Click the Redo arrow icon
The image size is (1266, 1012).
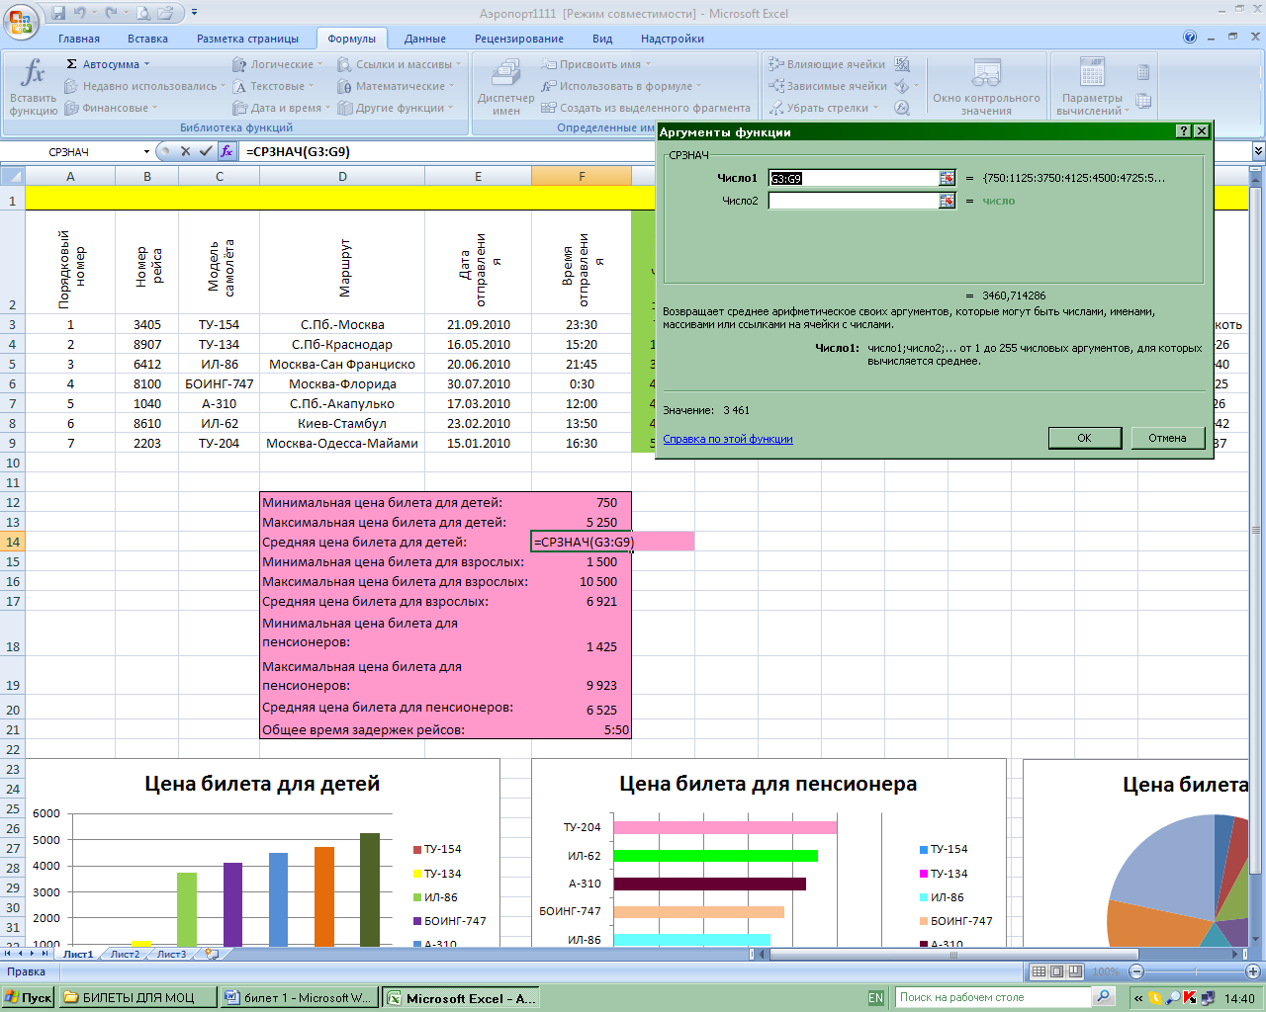[x=110, y=13]
